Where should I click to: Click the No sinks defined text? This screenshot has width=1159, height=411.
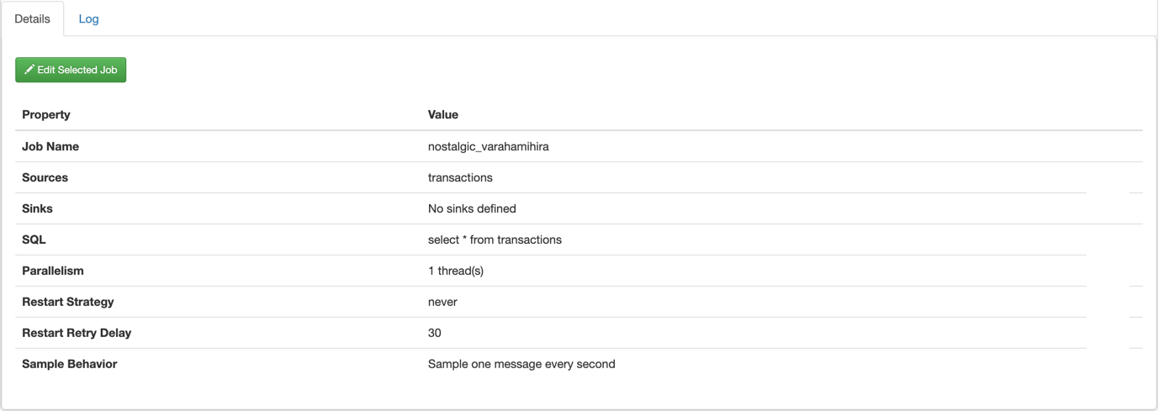[x=472, y=208]
